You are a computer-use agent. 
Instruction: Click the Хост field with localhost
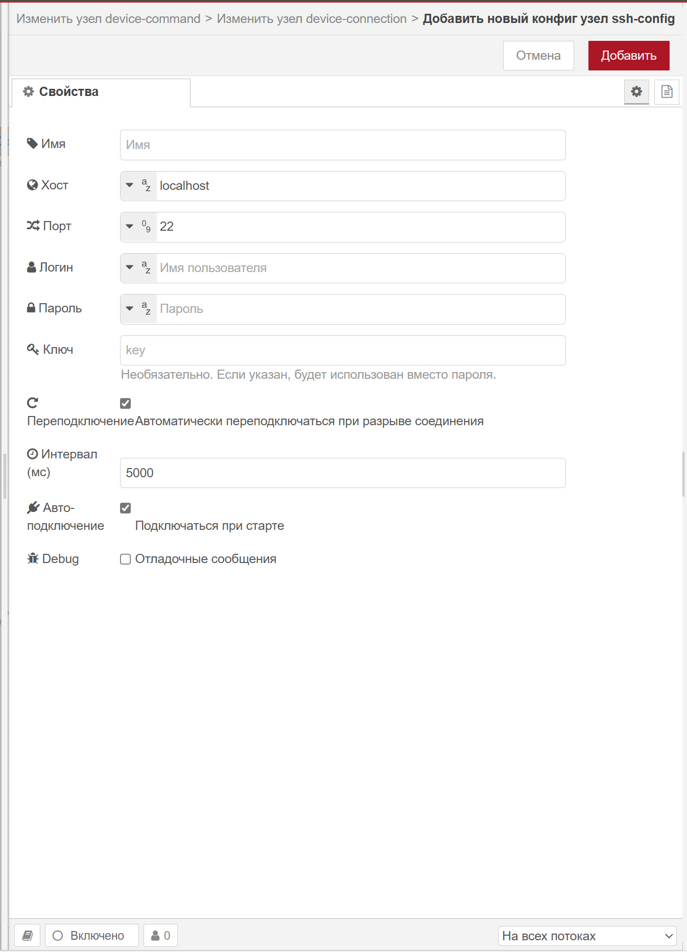point(361,186)
